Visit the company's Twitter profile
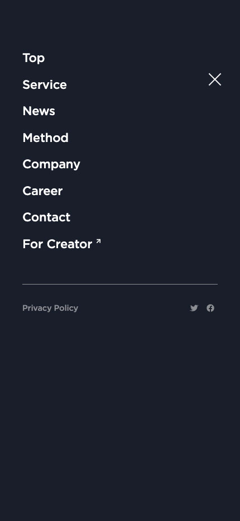The width and height of the screenshot is (240, 521). [x=194, y=308]
